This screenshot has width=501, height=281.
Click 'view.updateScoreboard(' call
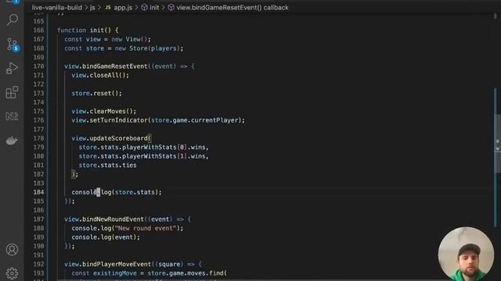coord(111,138)
